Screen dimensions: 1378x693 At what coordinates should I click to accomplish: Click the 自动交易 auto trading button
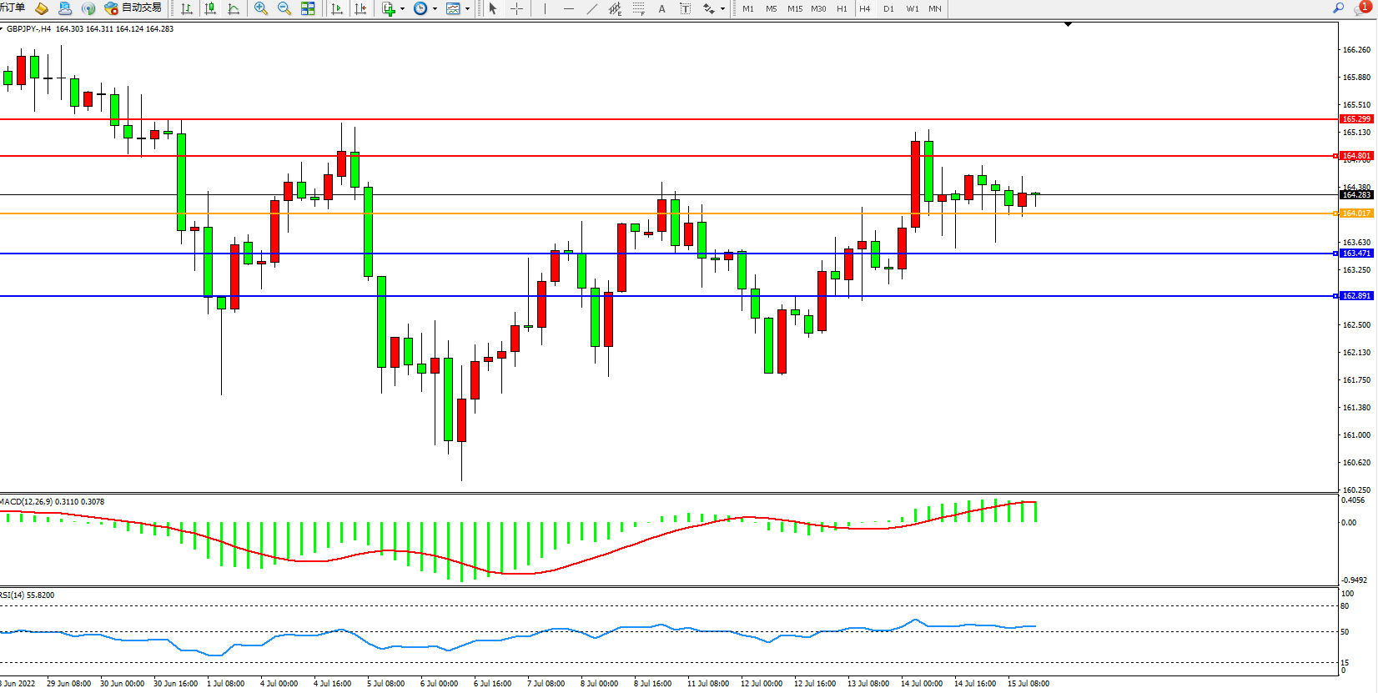133,8
